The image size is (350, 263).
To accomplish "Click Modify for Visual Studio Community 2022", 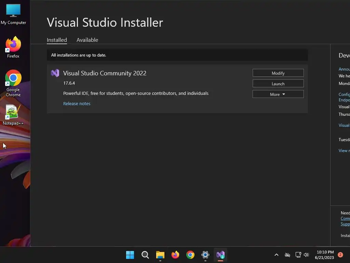I will click(x=278, y=73).
